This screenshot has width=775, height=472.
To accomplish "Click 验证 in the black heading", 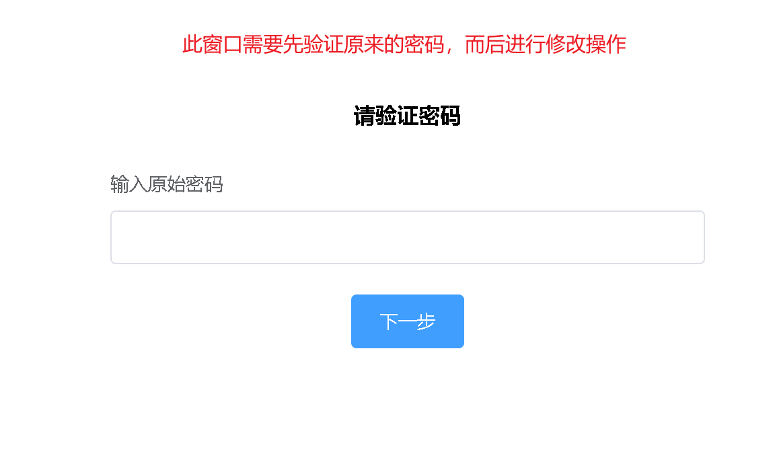I will (396, 116).
